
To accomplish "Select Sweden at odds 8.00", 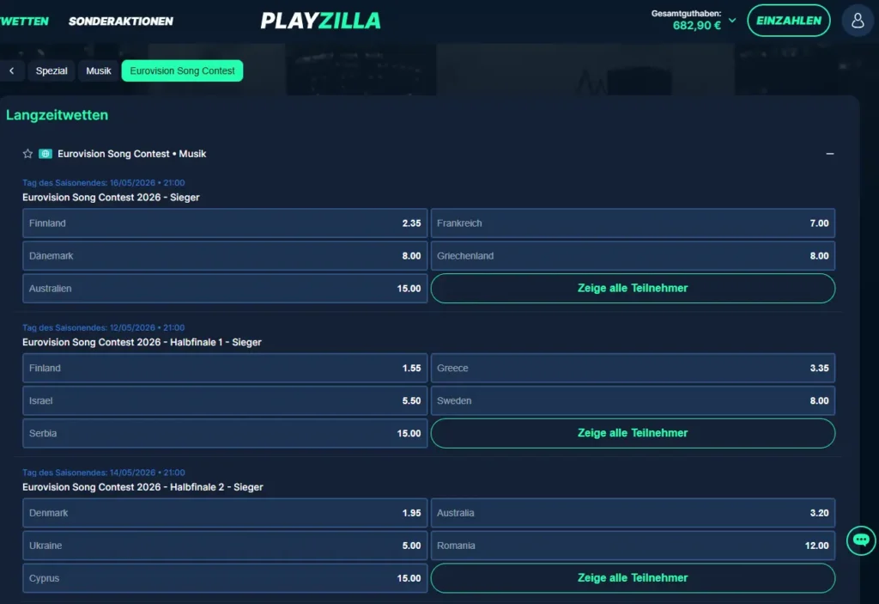I will pos(633,400).
